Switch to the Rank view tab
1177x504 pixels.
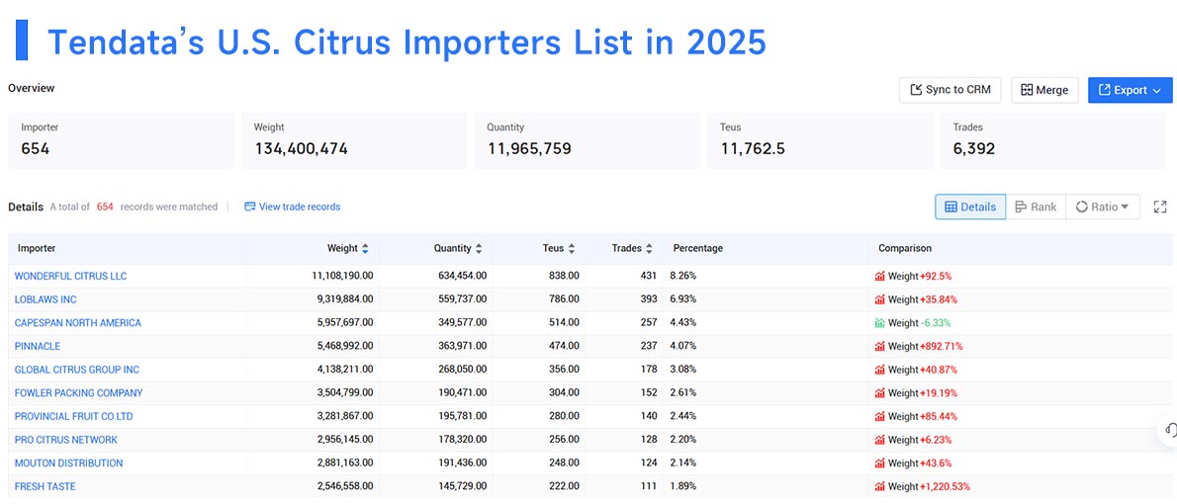tap(1036, 207)
